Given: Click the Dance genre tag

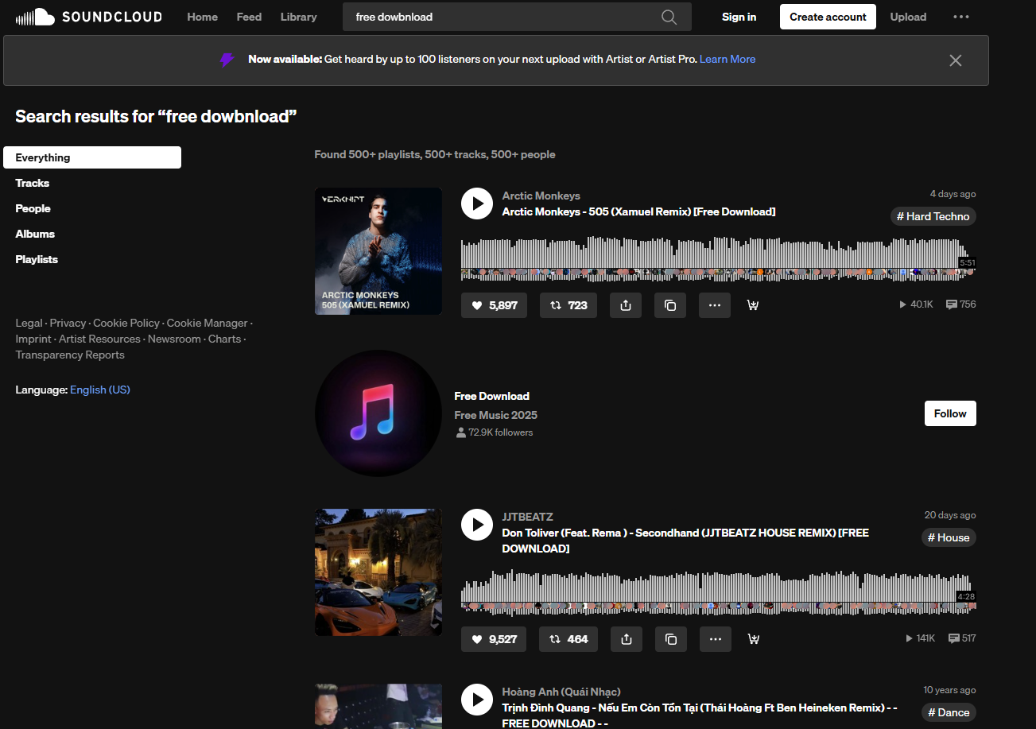Looking at the screenshot, I should coord(949,712).
